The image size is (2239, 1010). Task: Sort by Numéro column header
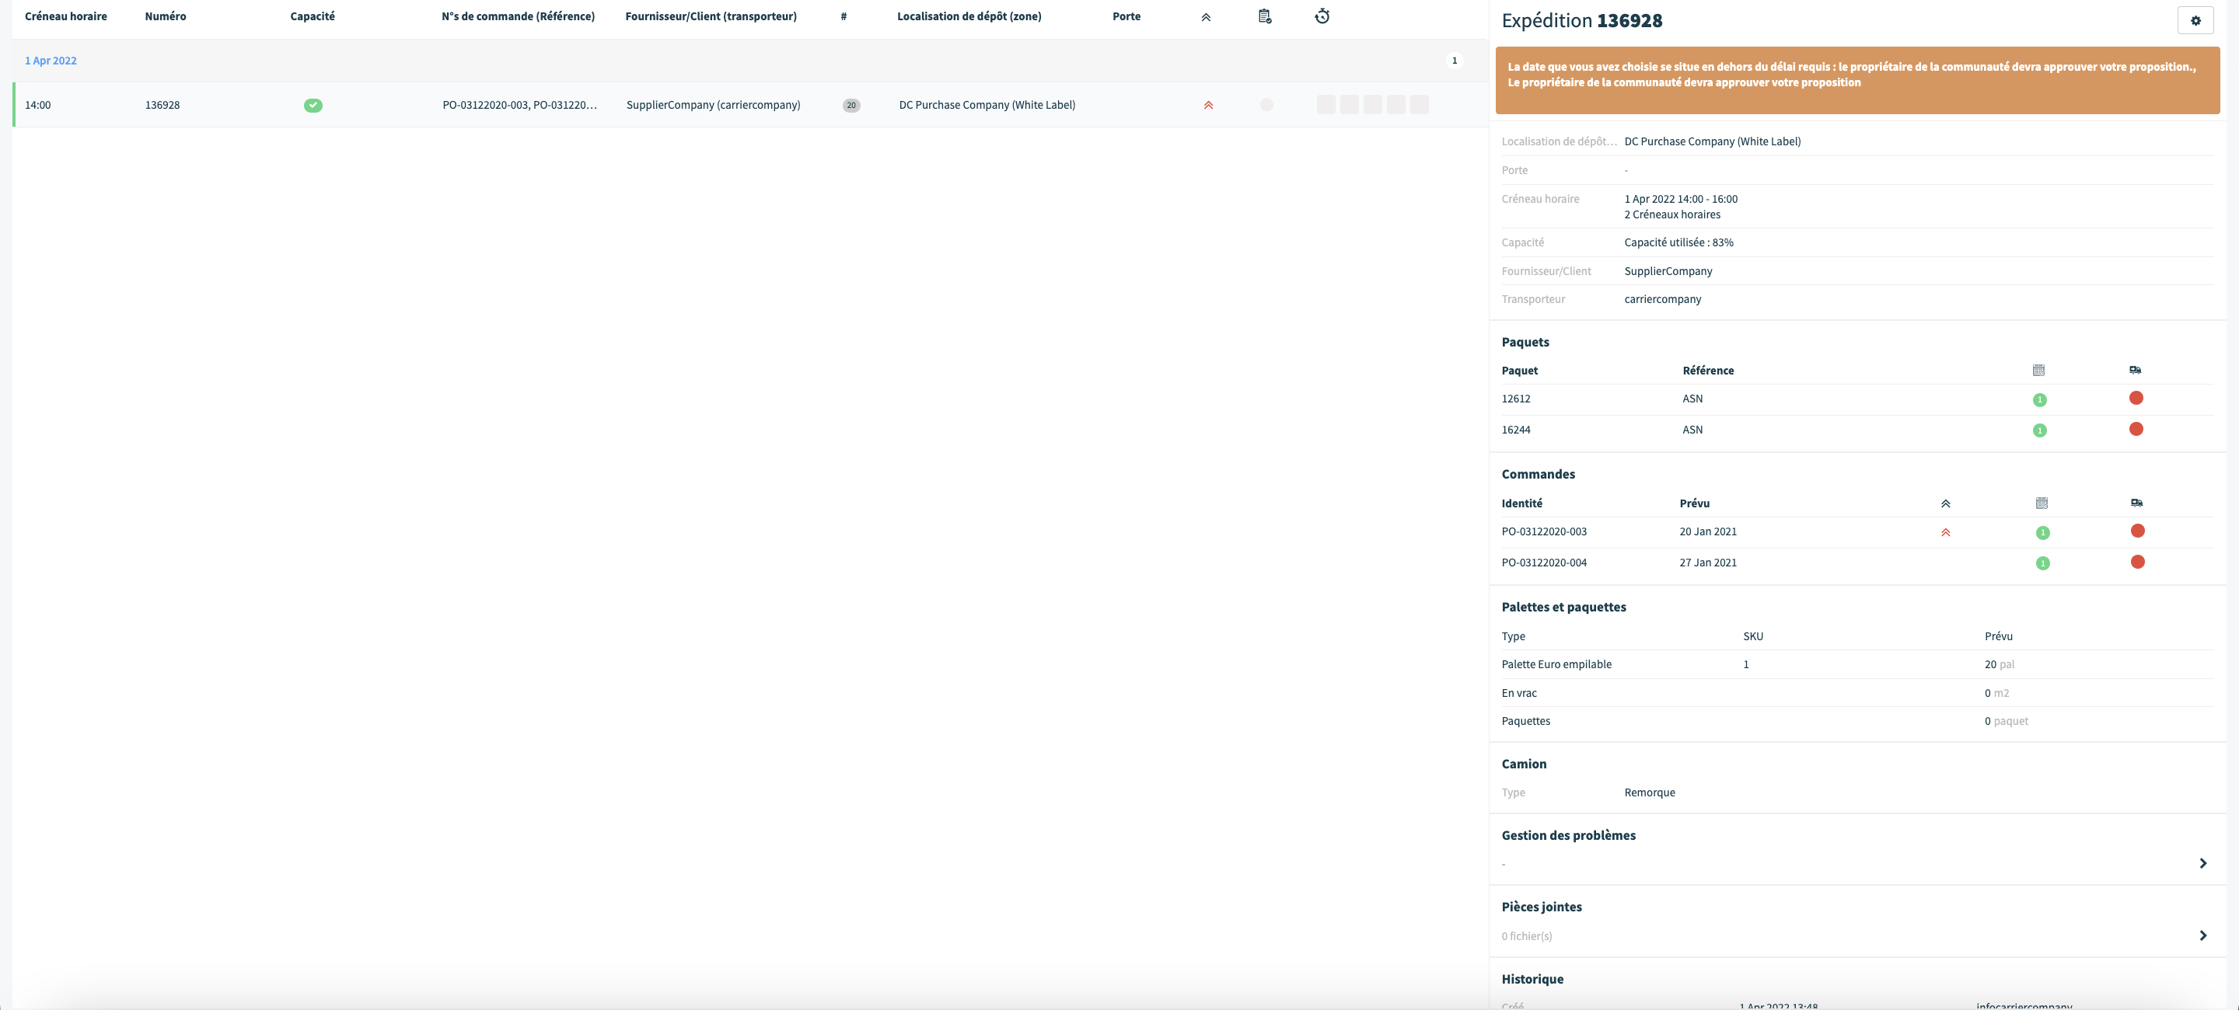(165, 16)
